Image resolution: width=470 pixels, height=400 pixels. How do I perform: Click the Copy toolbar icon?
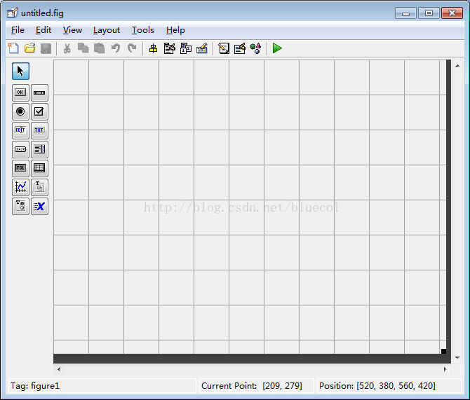(x=83, y=48)
